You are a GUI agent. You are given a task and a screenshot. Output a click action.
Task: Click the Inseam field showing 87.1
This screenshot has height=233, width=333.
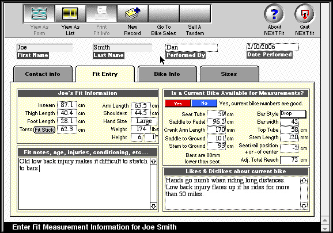67,105
